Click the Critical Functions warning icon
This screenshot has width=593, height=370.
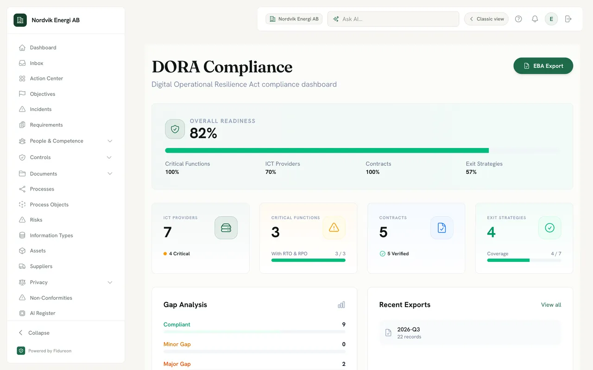[x=334, y=228]
